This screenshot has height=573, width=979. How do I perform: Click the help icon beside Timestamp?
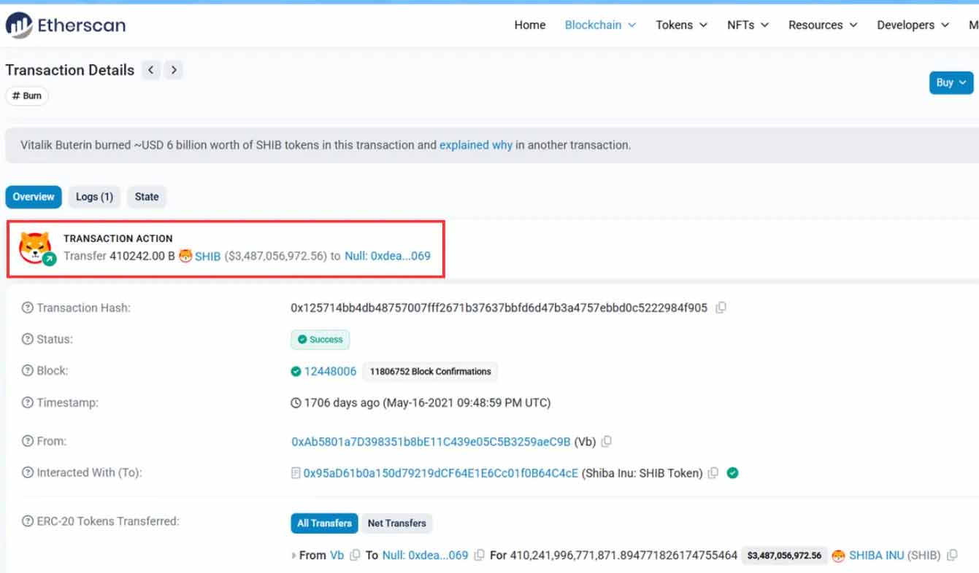coord(28,402)
